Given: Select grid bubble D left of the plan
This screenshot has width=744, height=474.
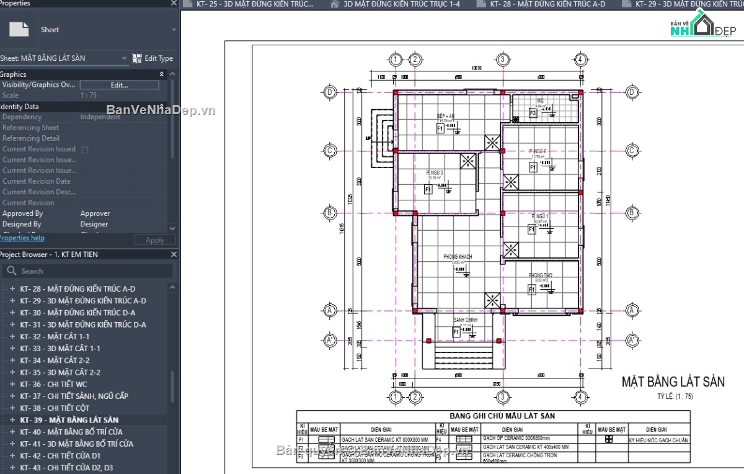Looking at the screenshot, I should [330, 92].
